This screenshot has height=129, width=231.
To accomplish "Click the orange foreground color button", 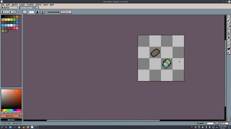I will 10,116.
